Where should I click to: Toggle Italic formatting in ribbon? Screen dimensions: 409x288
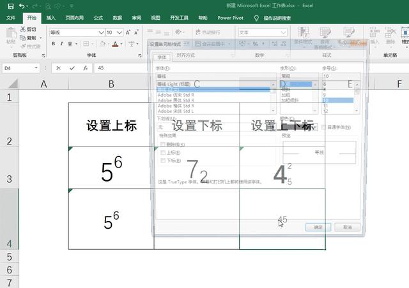(62, 44)
